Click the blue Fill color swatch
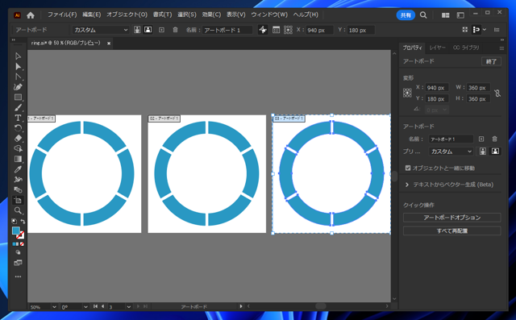 click(16, 231)
